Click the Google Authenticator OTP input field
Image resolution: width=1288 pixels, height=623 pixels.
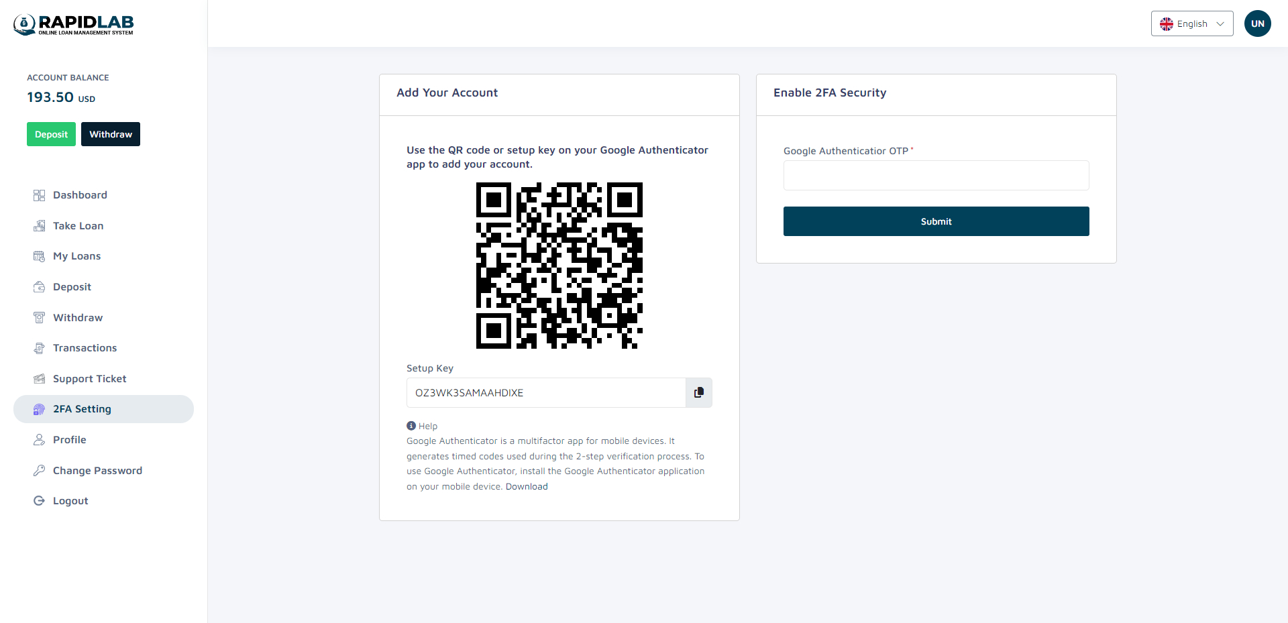pos(936,175)
